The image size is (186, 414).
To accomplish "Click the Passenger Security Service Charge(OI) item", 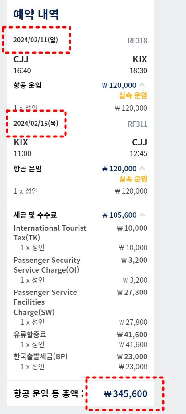I will pos(47,265).
